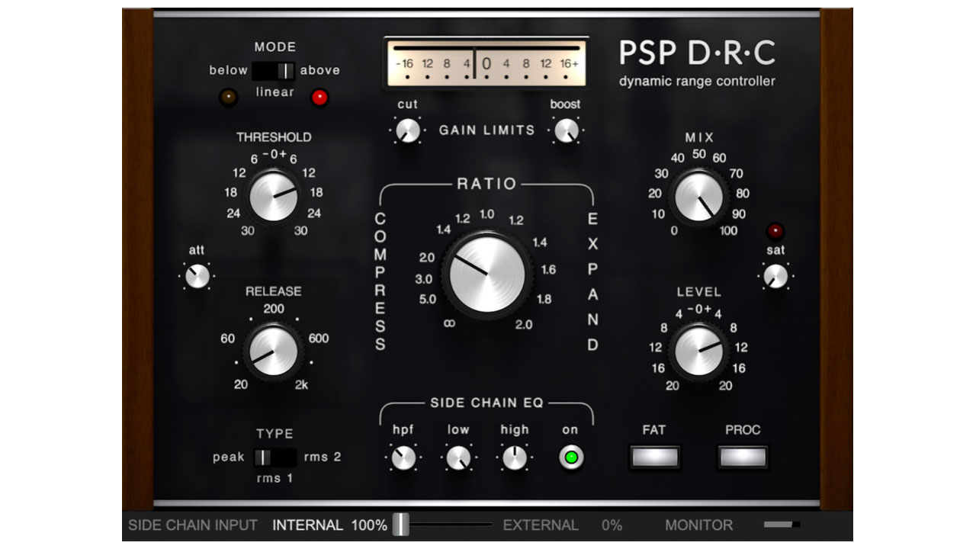Click the side chain hpf knob
This screenshot has height=549, width=976.
(403, 457)
